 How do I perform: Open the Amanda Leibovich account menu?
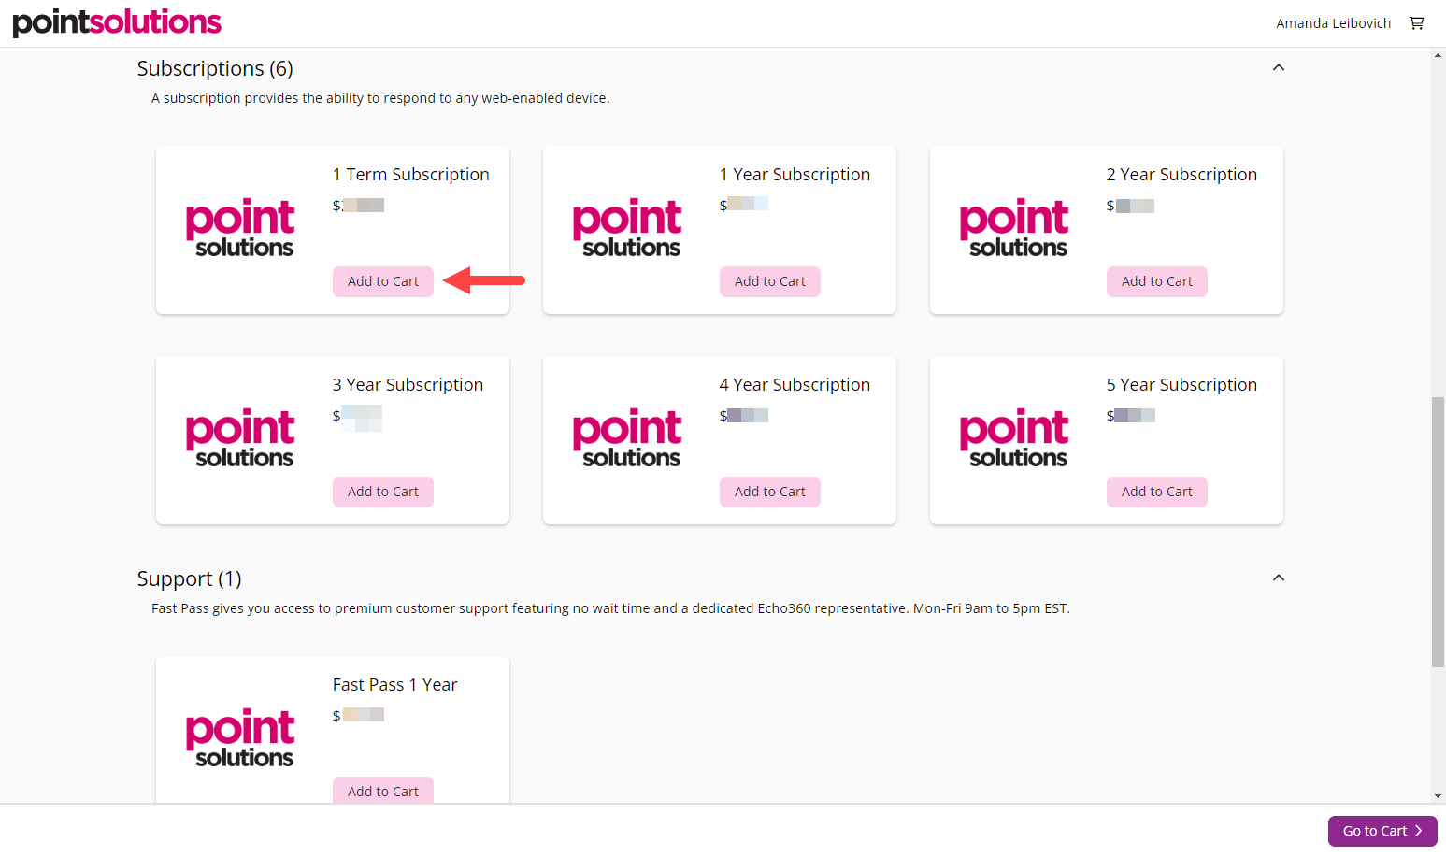[x=1334, y=22]
